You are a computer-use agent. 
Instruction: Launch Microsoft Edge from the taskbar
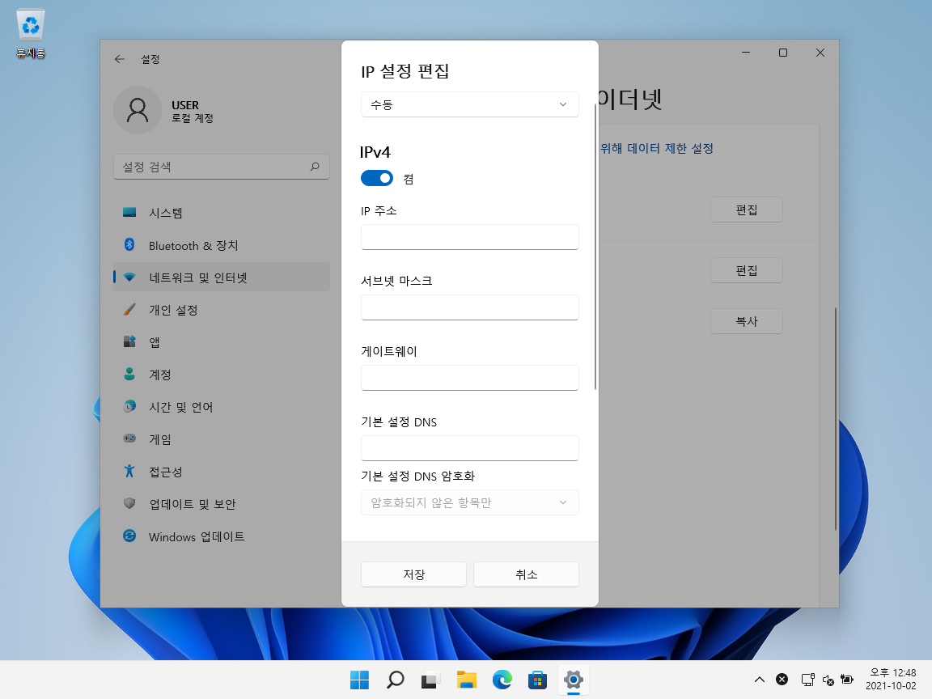coord(502,680)
